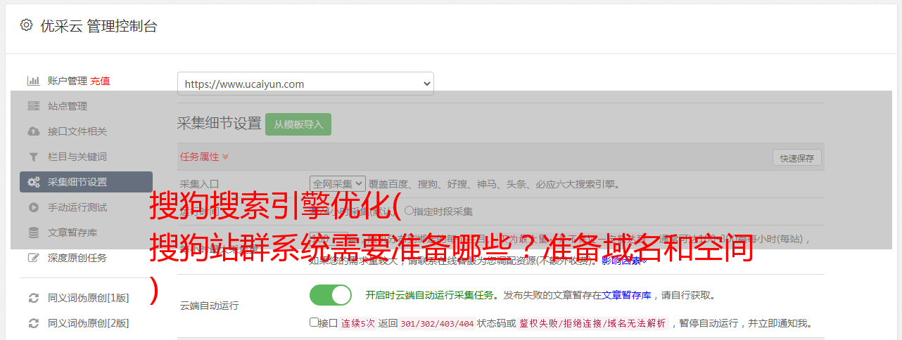Click the bar chart icon for 账户管理

coord(33,81)
